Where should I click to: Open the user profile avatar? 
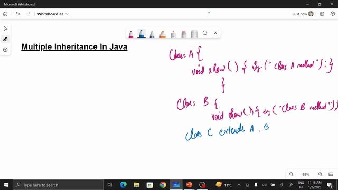coord(311,14)
